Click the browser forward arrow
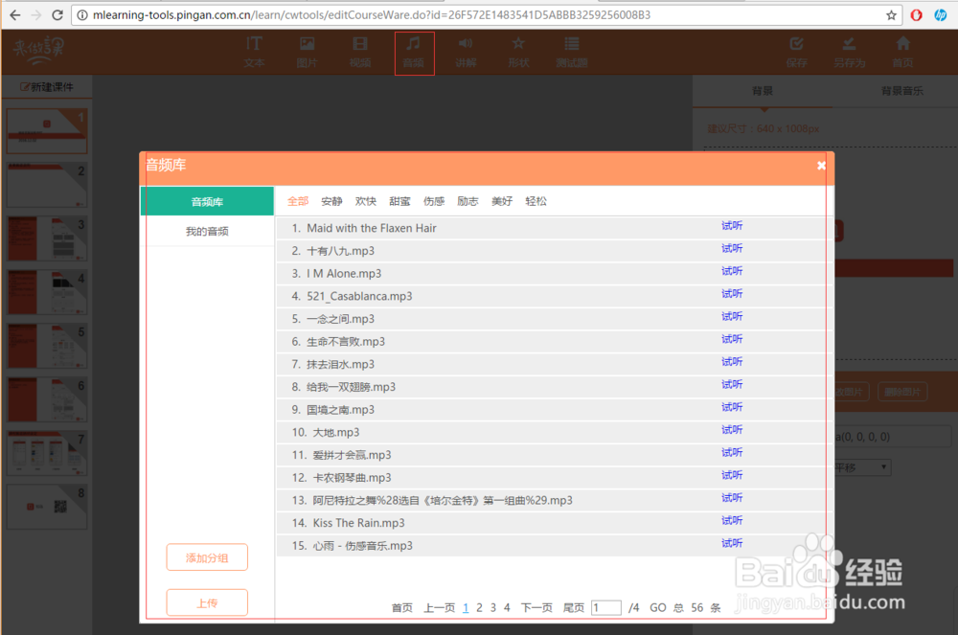 click(x=36, y=15)
